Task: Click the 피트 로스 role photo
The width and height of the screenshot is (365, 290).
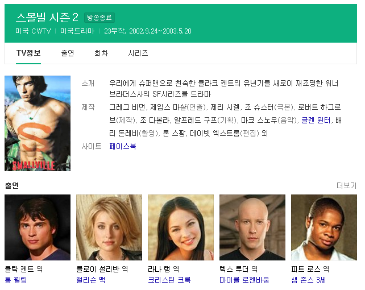Action: coord(324,227)
